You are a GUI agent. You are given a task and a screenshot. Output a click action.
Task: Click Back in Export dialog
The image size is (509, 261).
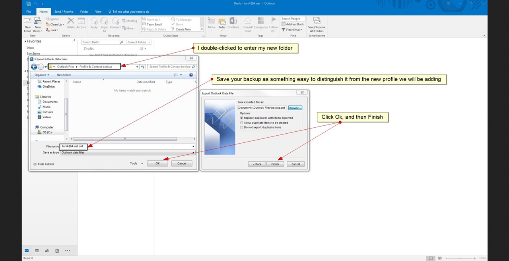tap(257, 164)
